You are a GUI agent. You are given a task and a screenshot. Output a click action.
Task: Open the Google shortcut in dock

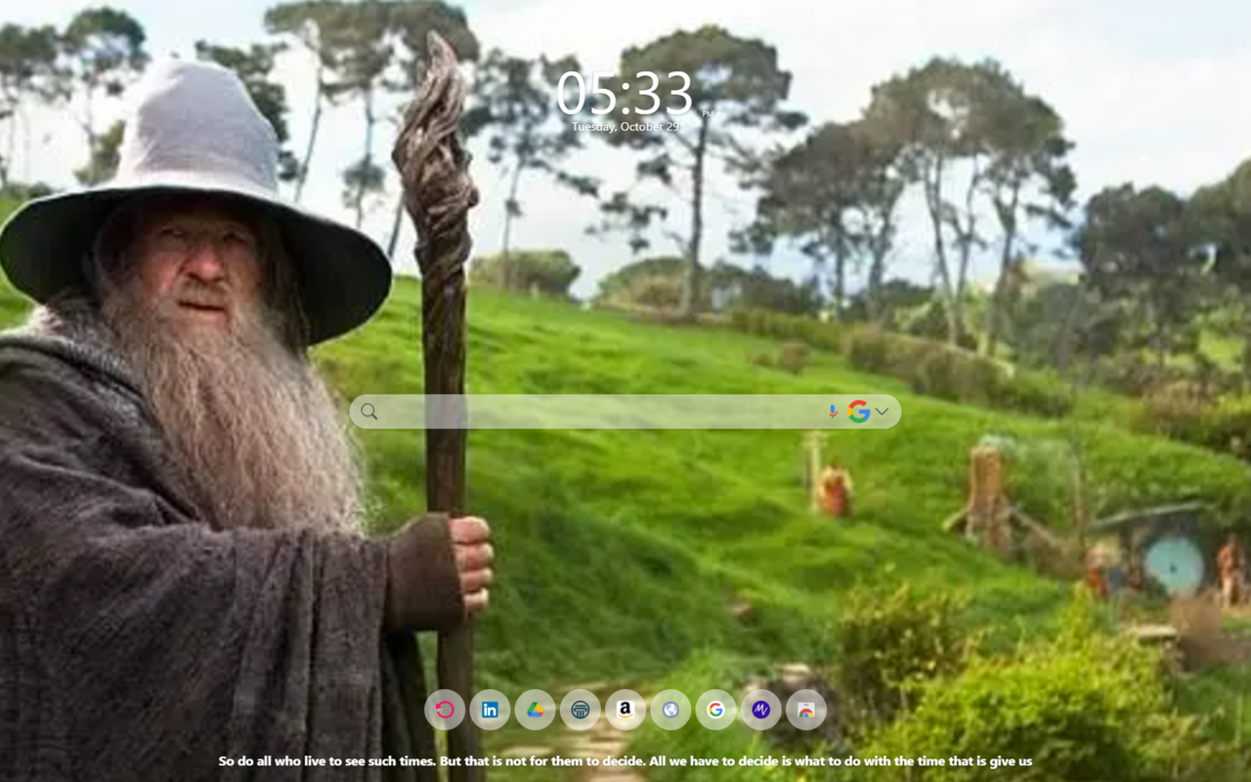tap(715, 710)
